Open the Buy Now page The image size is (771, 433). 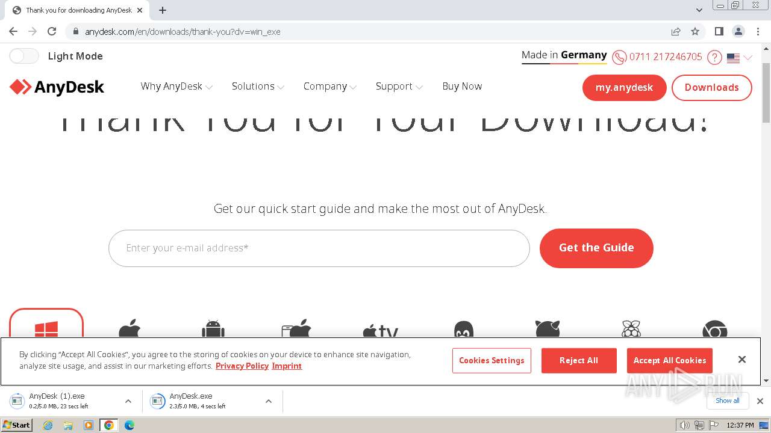click(x=462, y=86)
